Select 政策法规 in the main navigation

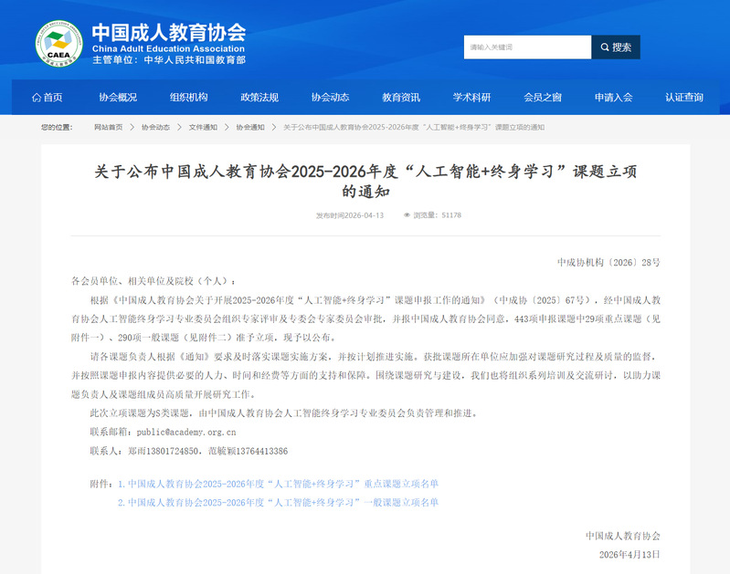pyautogui.click(x=259, y=98)
